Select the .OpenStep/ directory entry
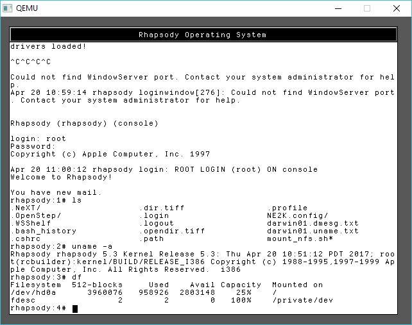This screenshot has width=412, height=325. [x=35, y=216]
